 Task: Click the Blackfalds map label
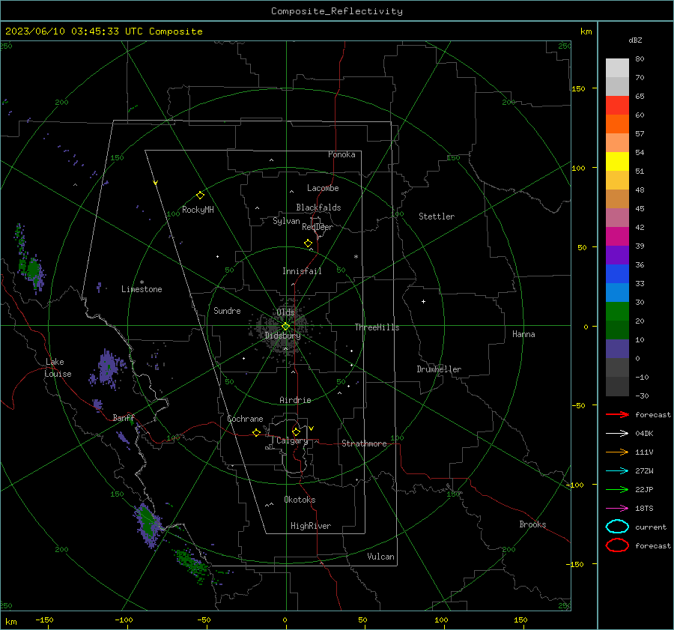point(318,208)
